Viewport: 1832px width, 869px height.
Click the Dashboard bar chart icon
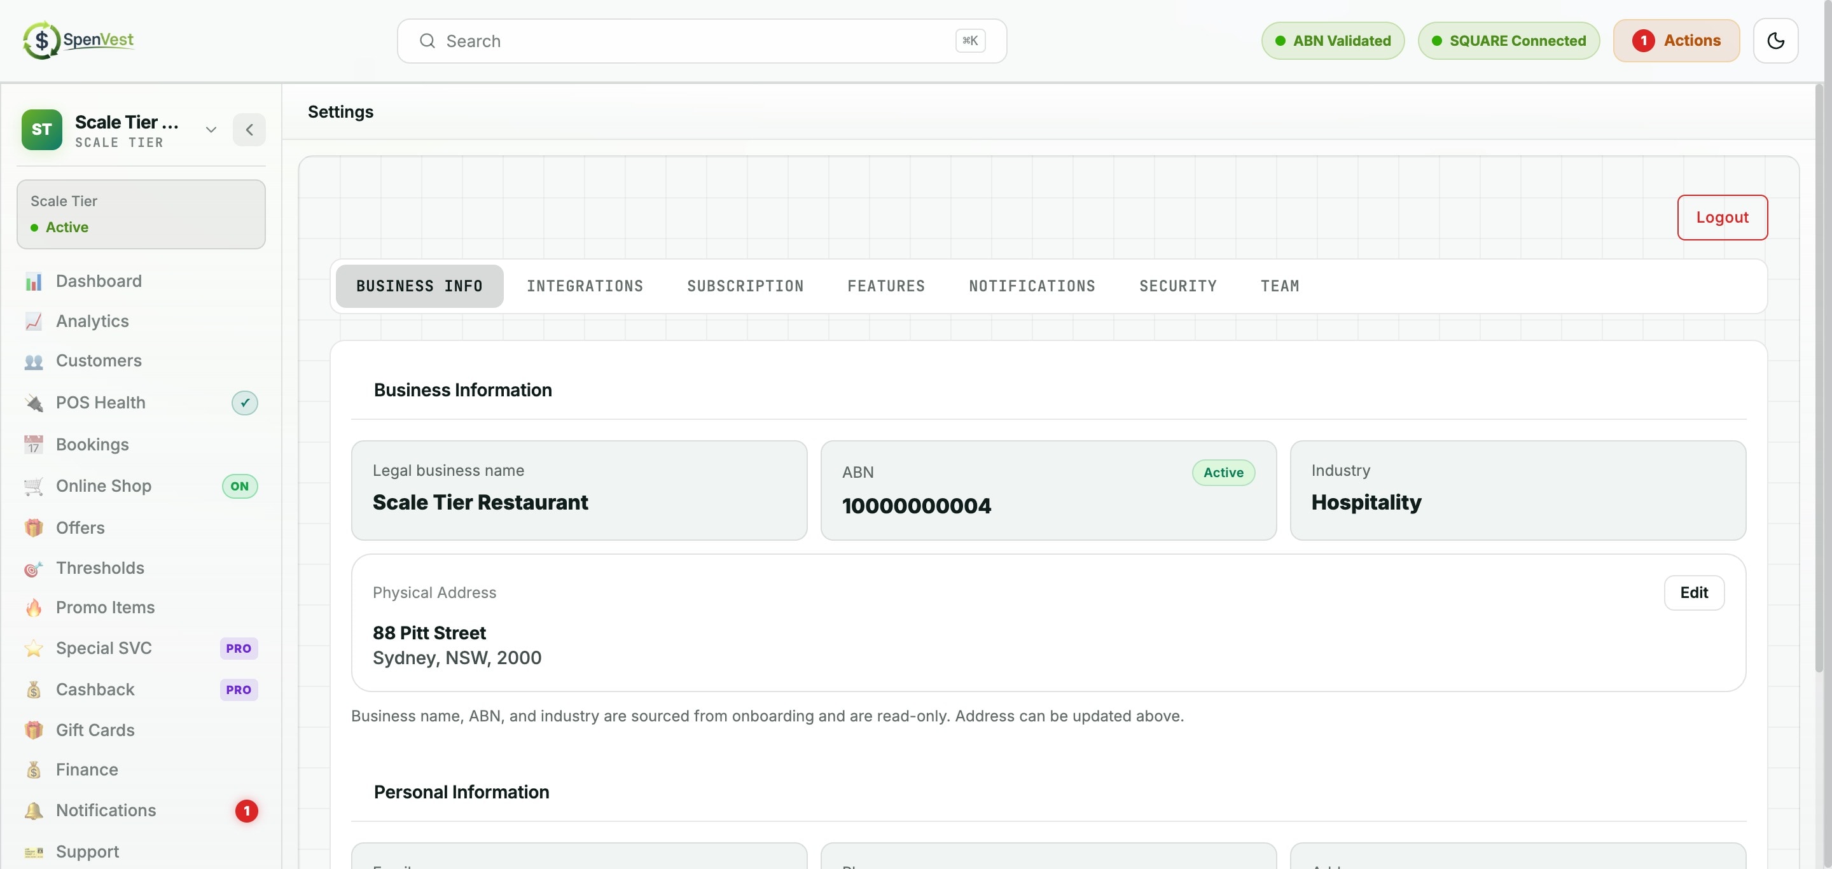[34, 282]
